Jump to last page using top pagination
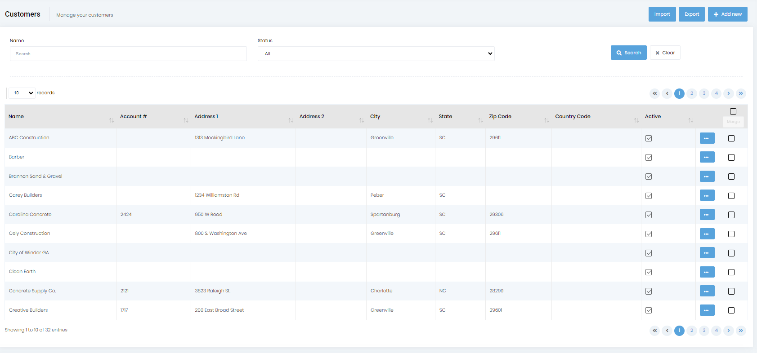The width and height of the screenshot is (757, 353). [741, 93]
